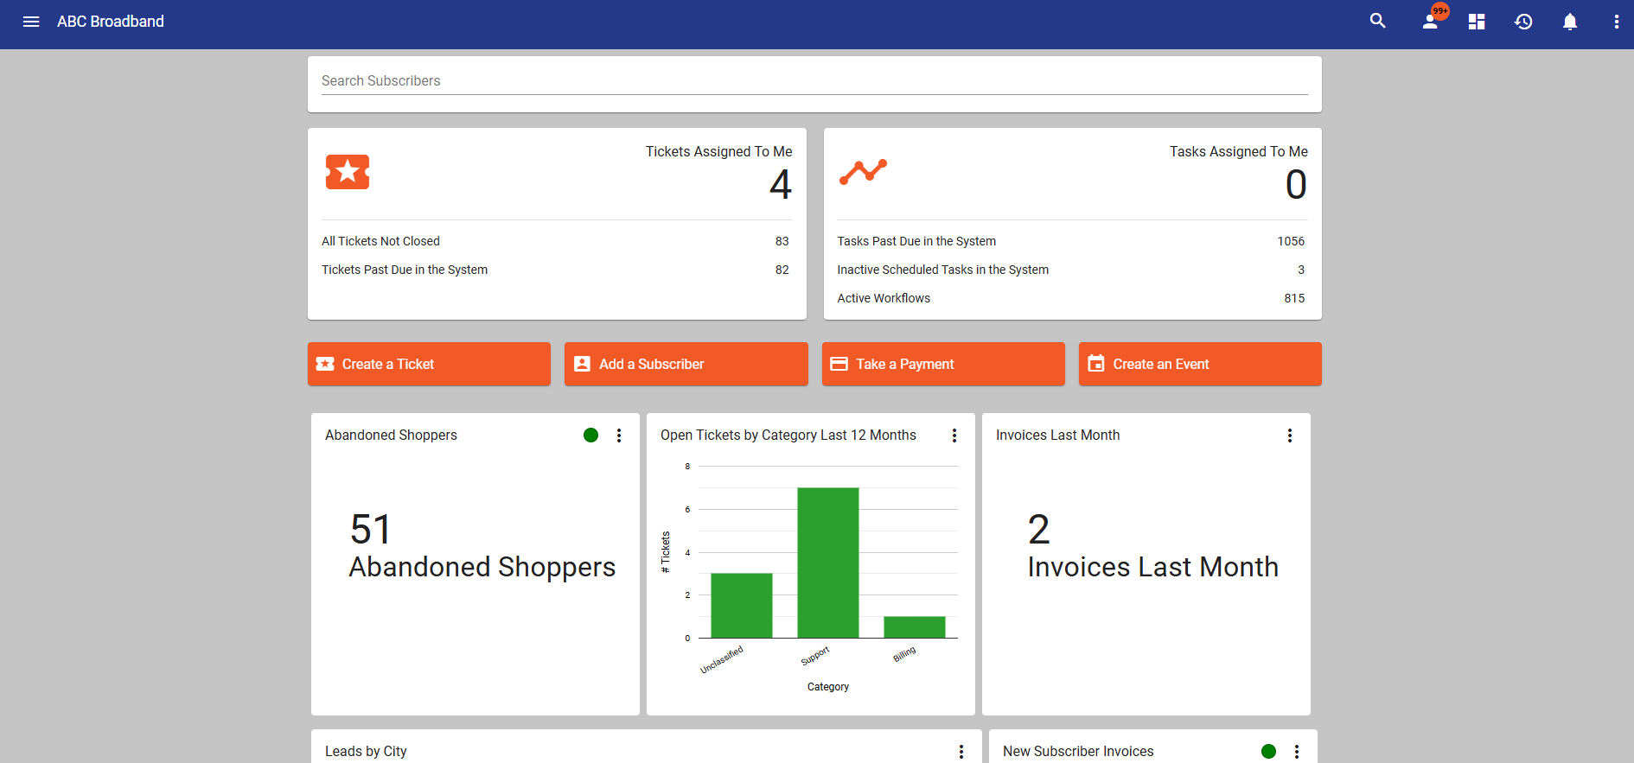1634x763 pixels.
Task: Open the recent history clock icon
Action: tap(1523, 22)
